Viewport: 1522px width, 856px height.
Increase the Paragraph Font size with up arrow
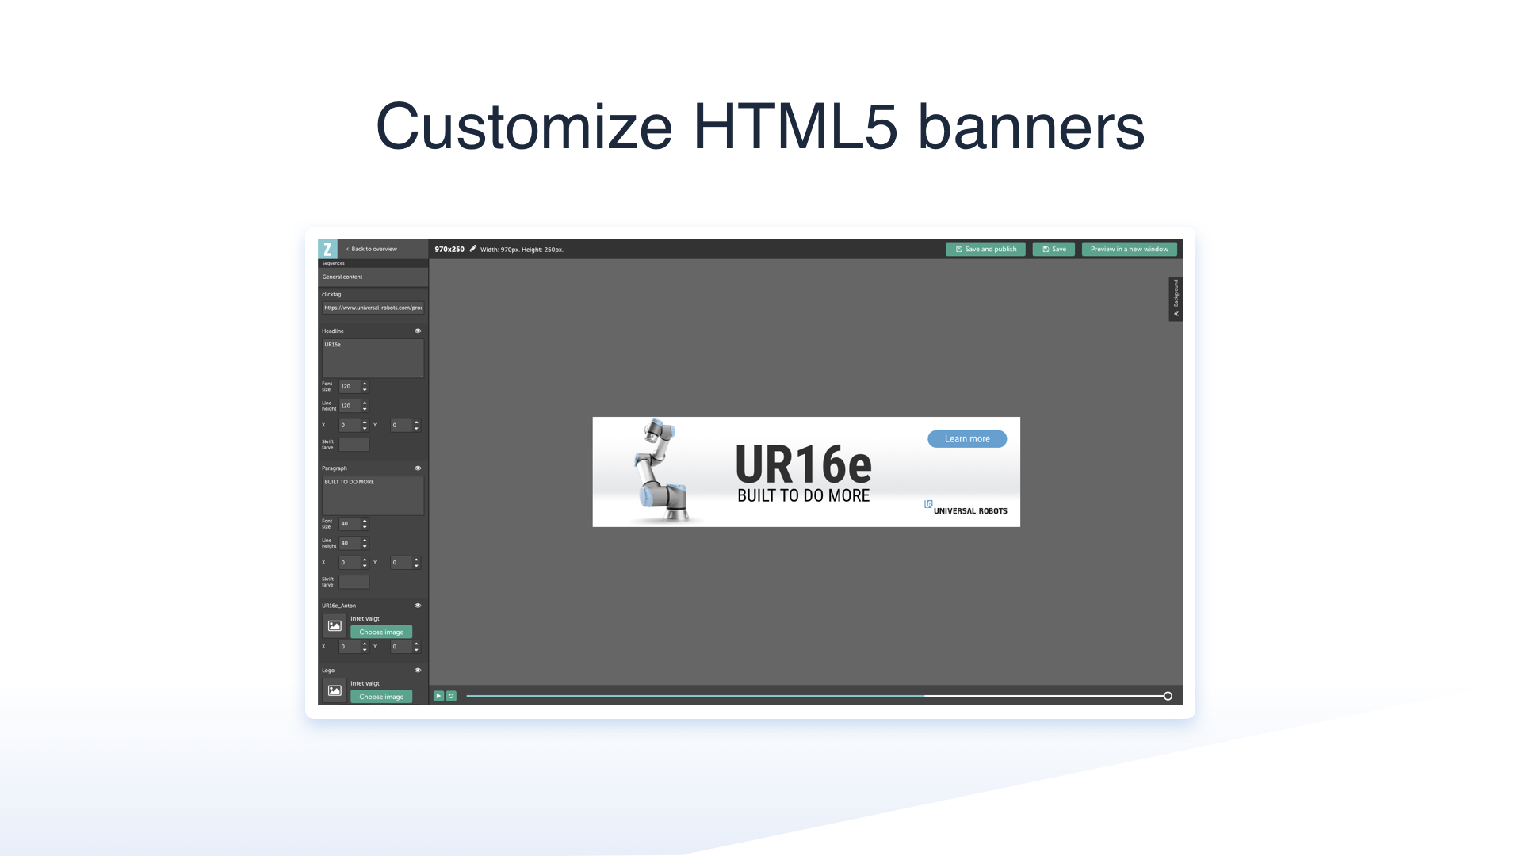click(365, 521)
